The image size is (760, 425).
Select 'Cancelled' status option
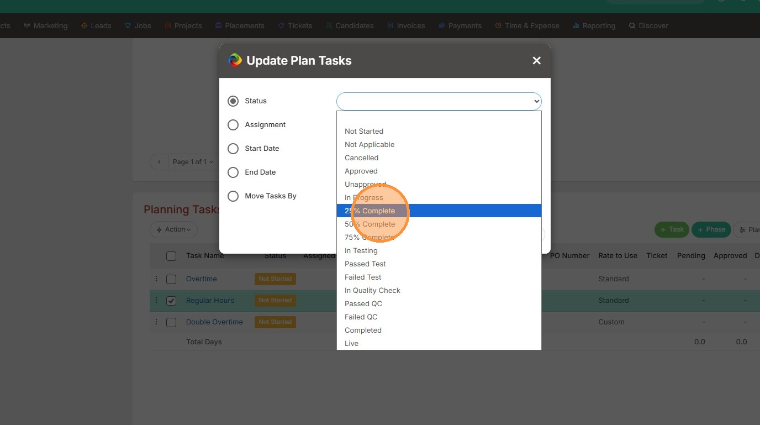(x=439, y=158)
